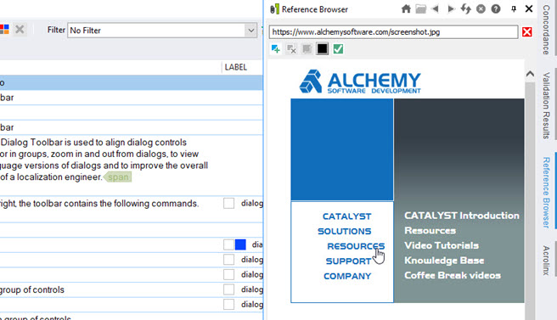This screenshot has height=320, width=557.
Task: Click add reference icon with plus
Action: tap(276, 49)
